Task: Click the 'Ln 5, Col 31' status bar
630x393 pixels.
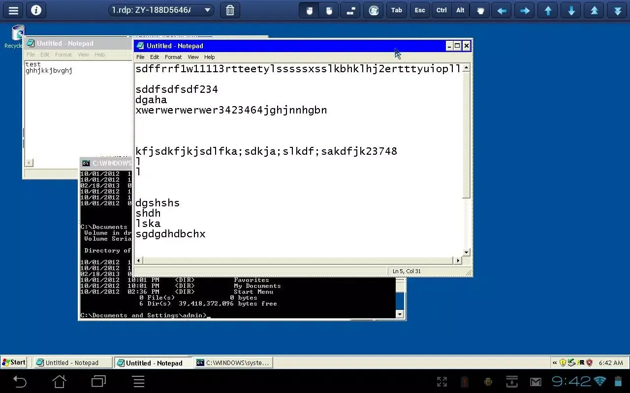Action: pos(407,271)
